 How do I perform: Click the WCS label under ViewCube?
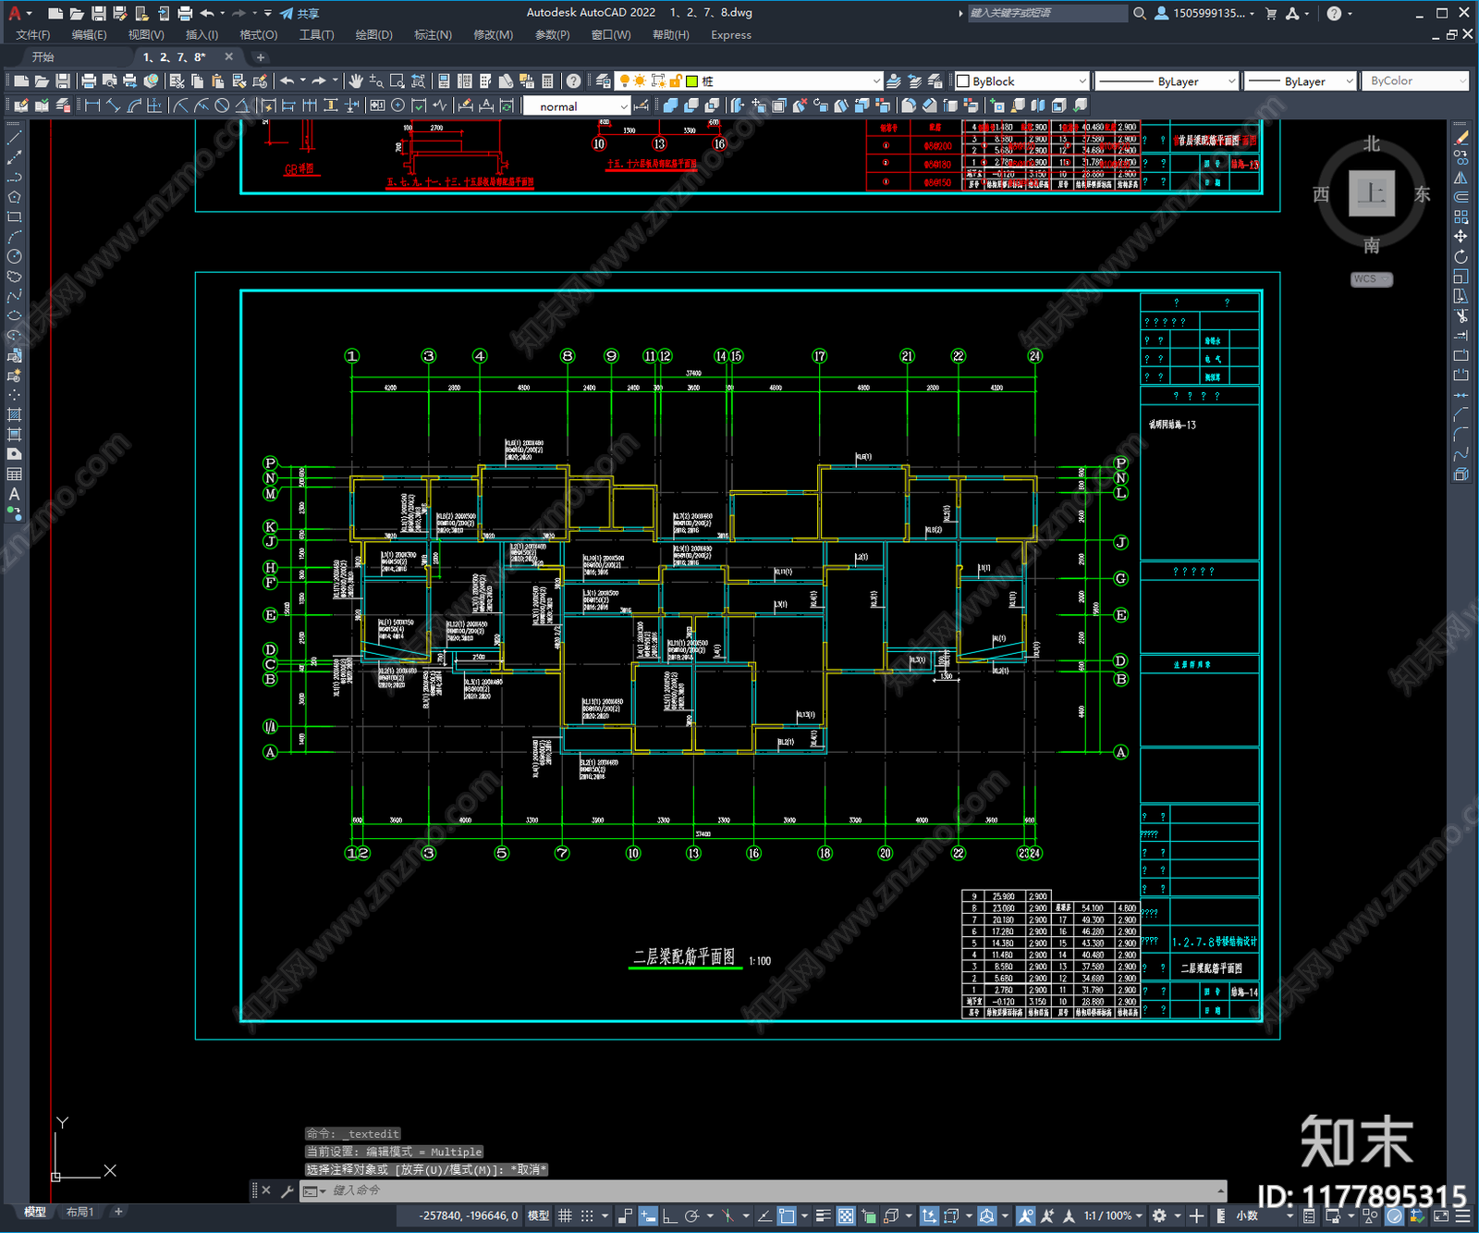[1371, 279]
